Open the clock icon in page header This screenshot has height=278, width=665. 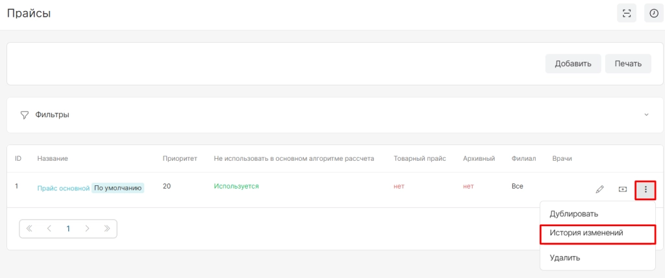coord(653,13)
